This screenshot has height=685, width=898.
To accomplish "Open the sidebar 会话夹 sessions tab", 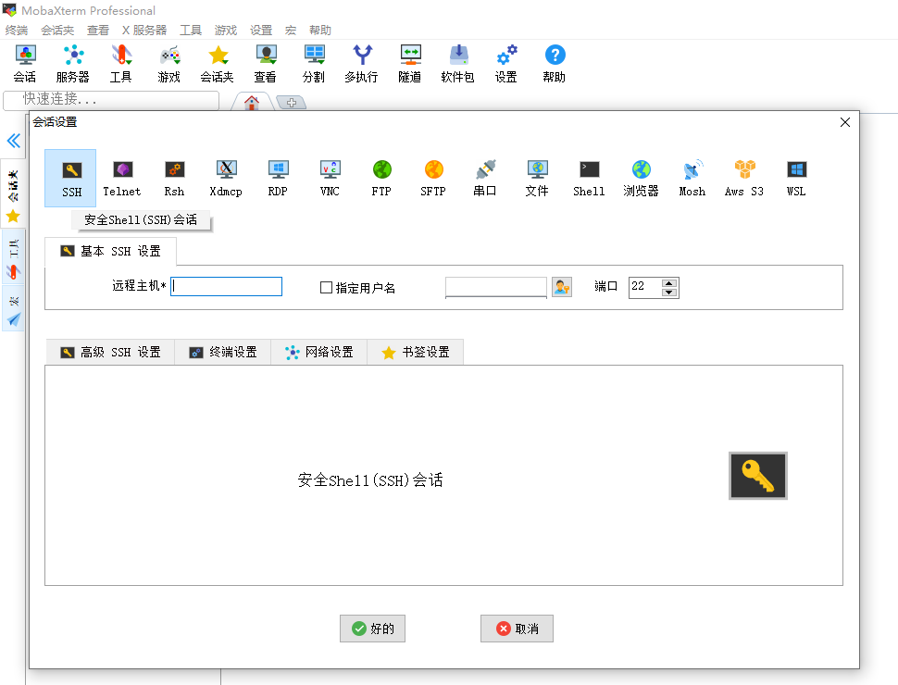I will (13, 194).
